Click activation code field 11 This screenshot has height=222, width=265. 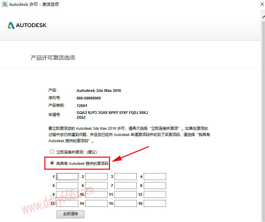pos(125,194)
